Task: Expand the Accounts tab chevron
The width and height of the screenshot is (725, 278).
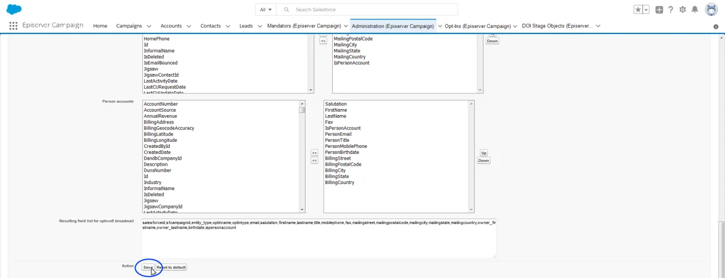Action: point(189,26)
